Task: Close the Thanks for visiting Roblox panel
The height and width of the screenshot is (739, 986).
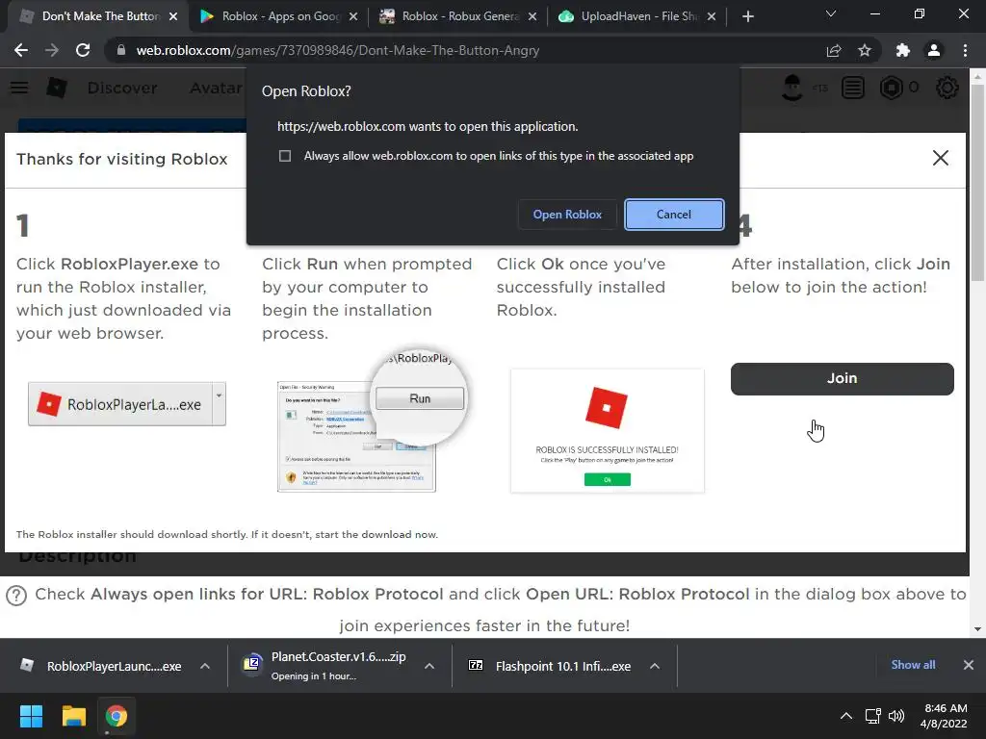Action: point(940,158)
